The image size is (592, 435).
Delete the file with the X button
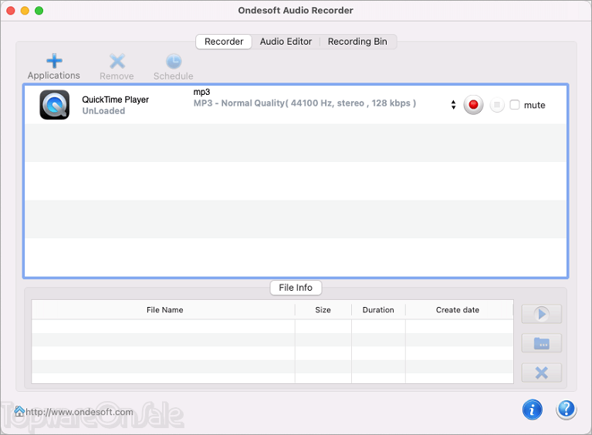[x=541, y=373]
